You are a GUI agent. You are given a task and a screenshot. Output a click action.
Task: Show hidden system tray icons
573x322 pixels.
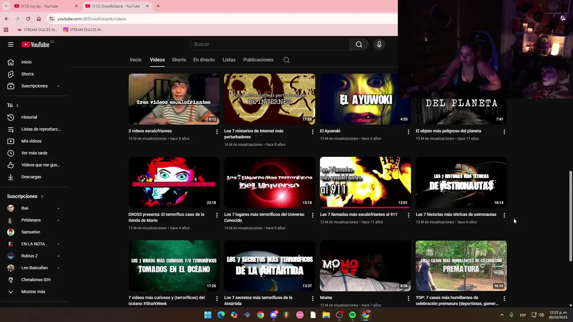pos(502,315)
